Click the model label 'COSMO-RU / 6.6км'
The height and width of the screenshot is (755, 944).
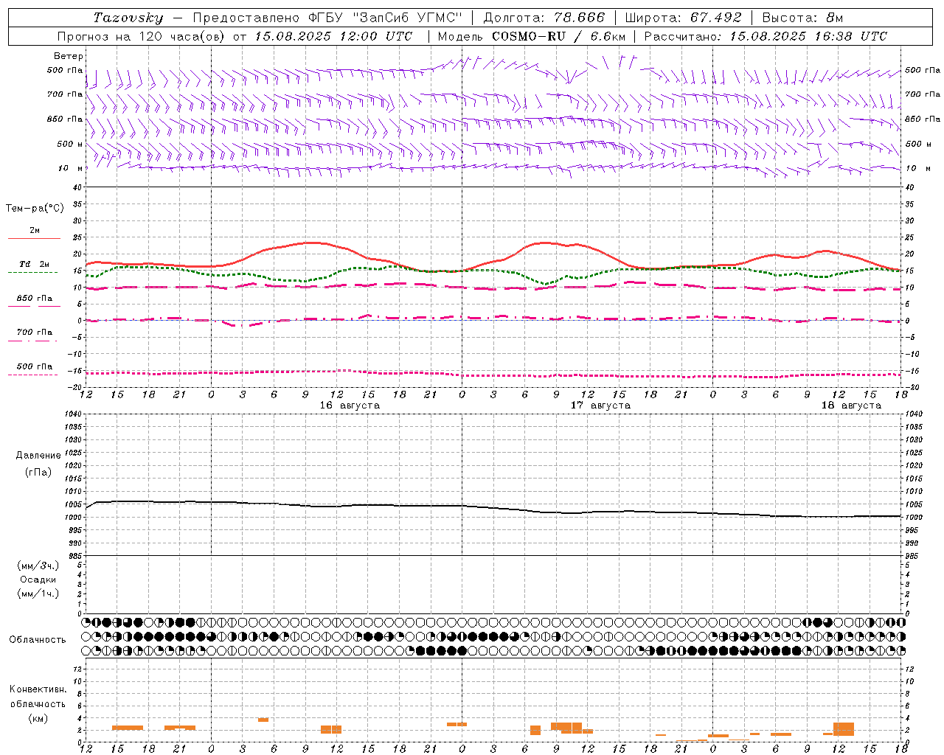click(x=558, y=36)
